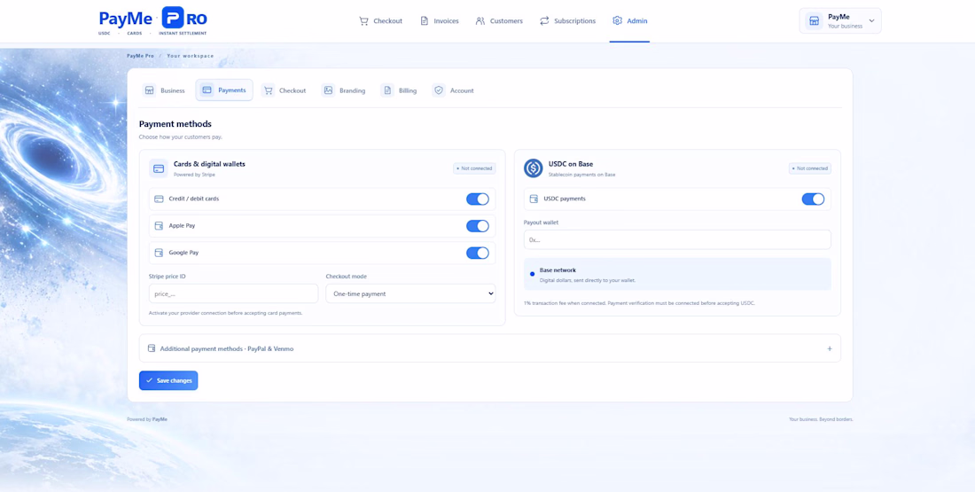Toggle Google Pay switch
The image size is (975, 492).
[x=478, y=254]
